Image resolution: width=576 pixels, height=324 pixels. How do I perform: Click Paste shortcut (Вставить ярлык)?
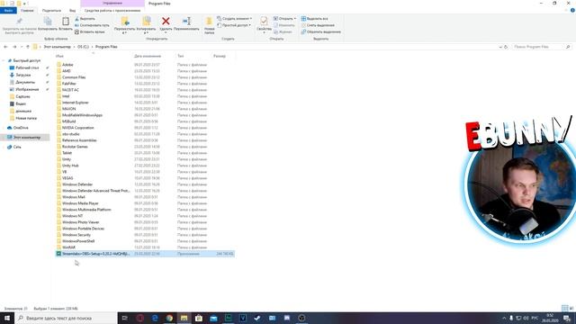coord(90,32)
